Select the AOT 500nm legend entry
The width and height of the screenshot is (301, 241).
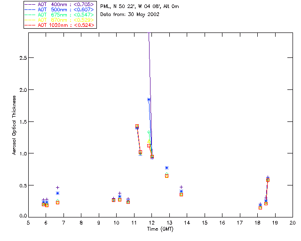click(x=59, y=9)
